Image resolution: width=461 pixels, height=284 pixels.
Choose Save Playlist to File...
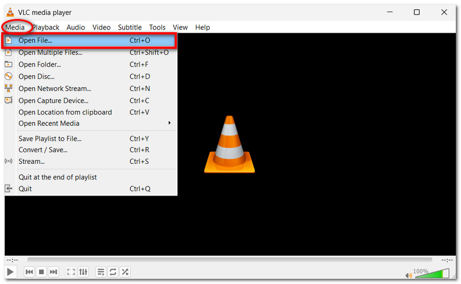[90, 139]
